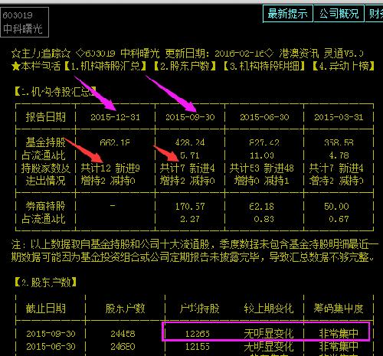The width and height of the screenshot is (383, 356).
Task: Select the stock code box 中科曙光
Action: coord(25,22)
